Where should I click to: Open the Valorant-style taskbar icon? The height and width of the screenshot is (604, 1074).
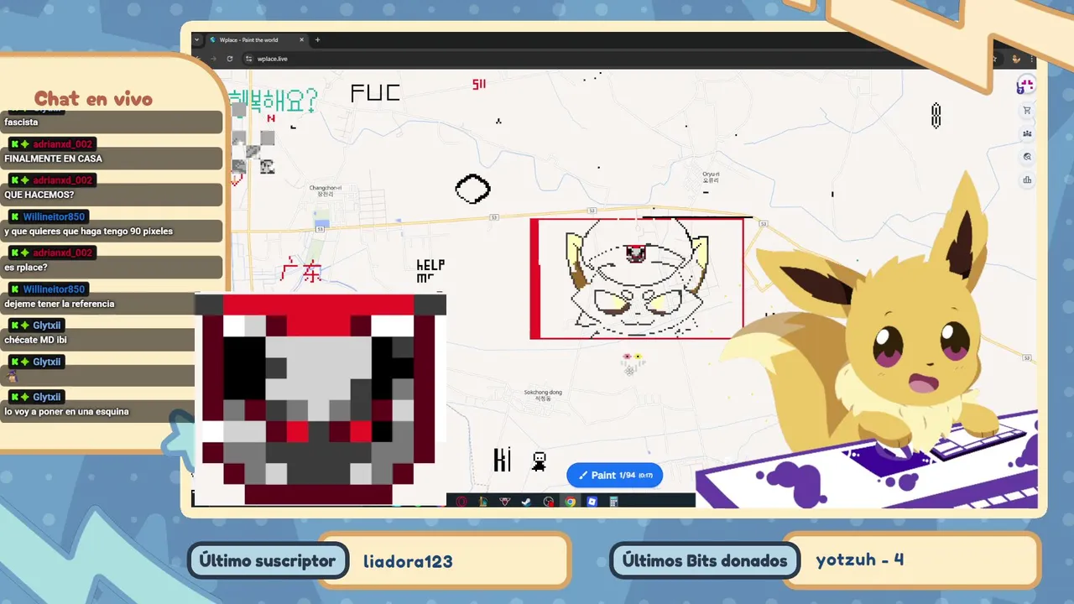point(505,502)
